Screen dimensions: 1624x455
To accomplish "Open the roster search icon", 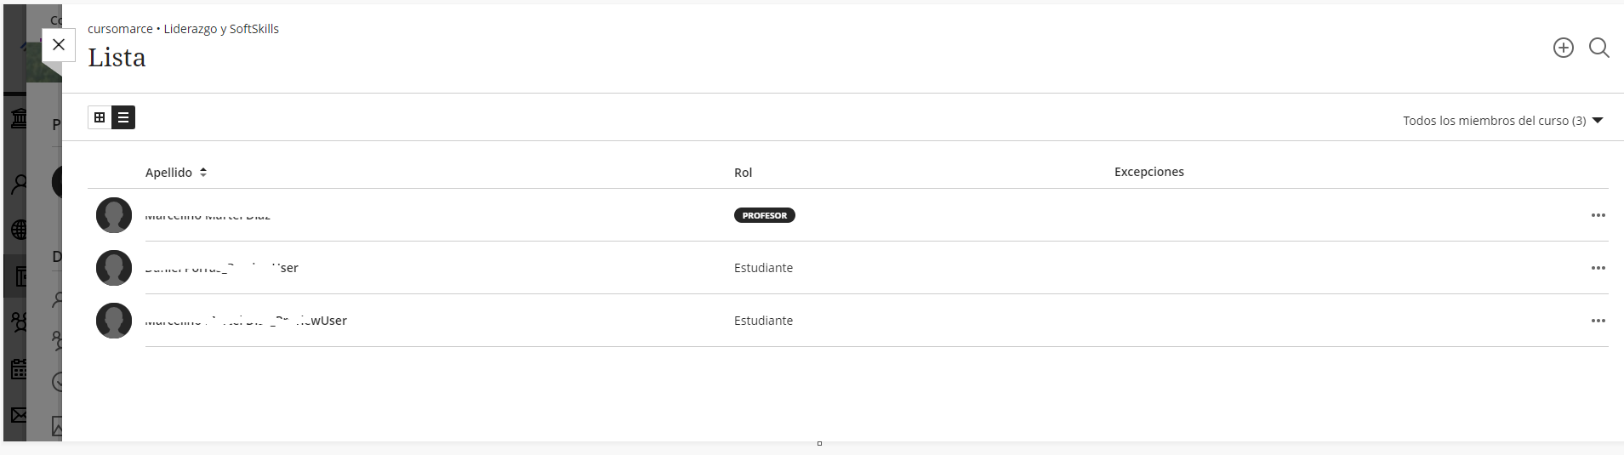I will (x=1598, y=48).
